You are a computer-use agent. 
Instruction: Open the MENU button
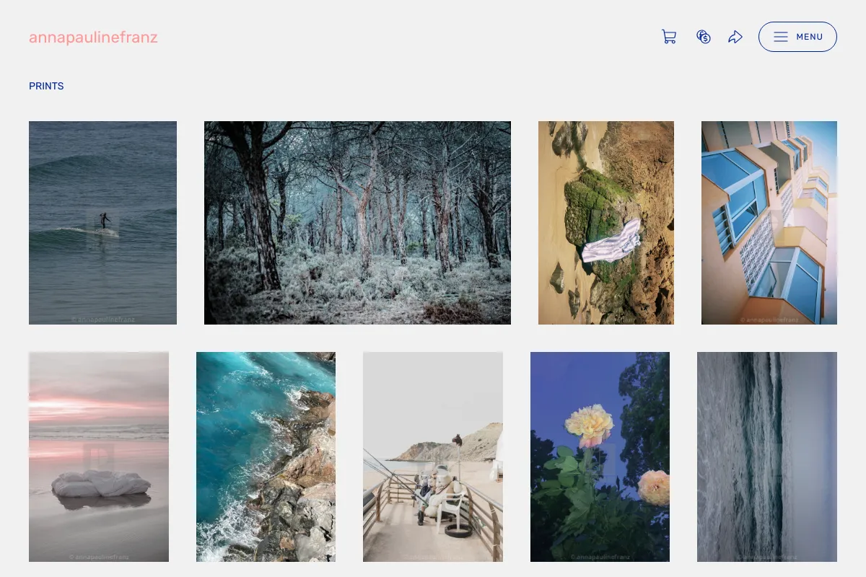point(797,37)
